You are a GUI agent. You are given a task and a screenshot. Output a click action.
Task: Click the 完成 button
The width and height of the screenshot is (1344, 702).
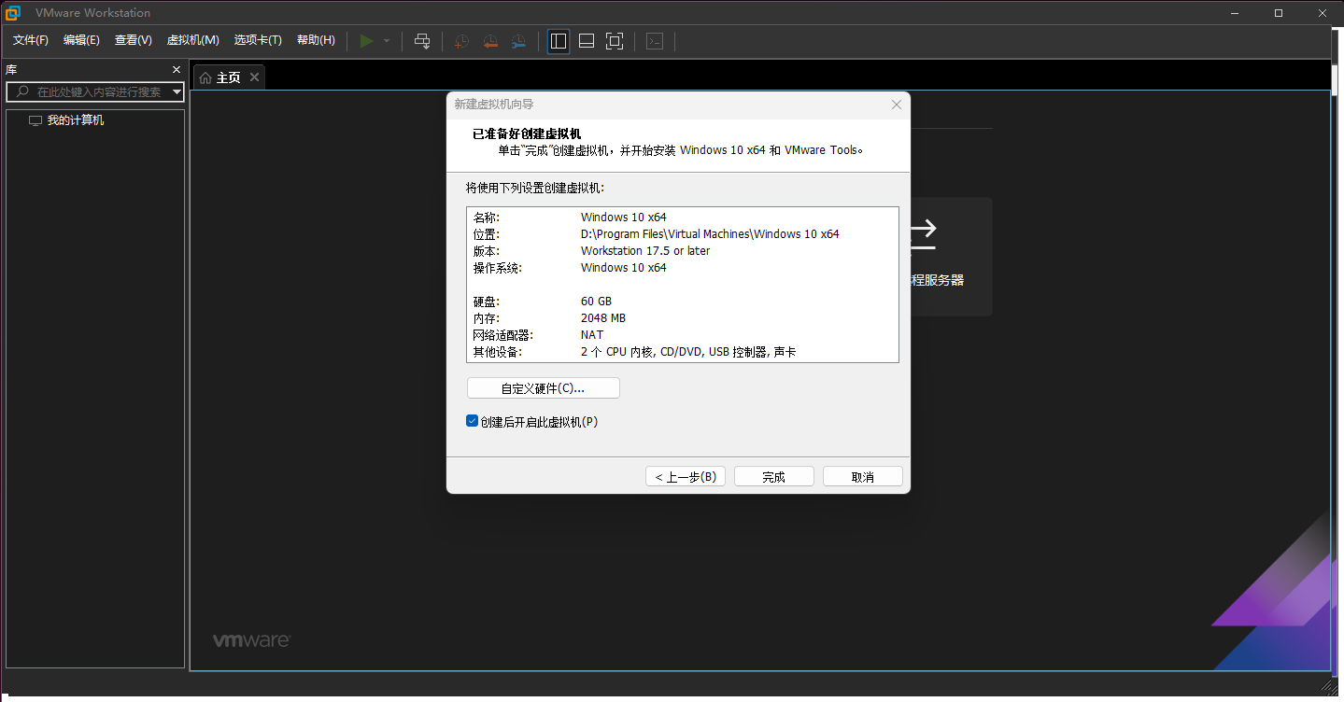coord(773,476)
